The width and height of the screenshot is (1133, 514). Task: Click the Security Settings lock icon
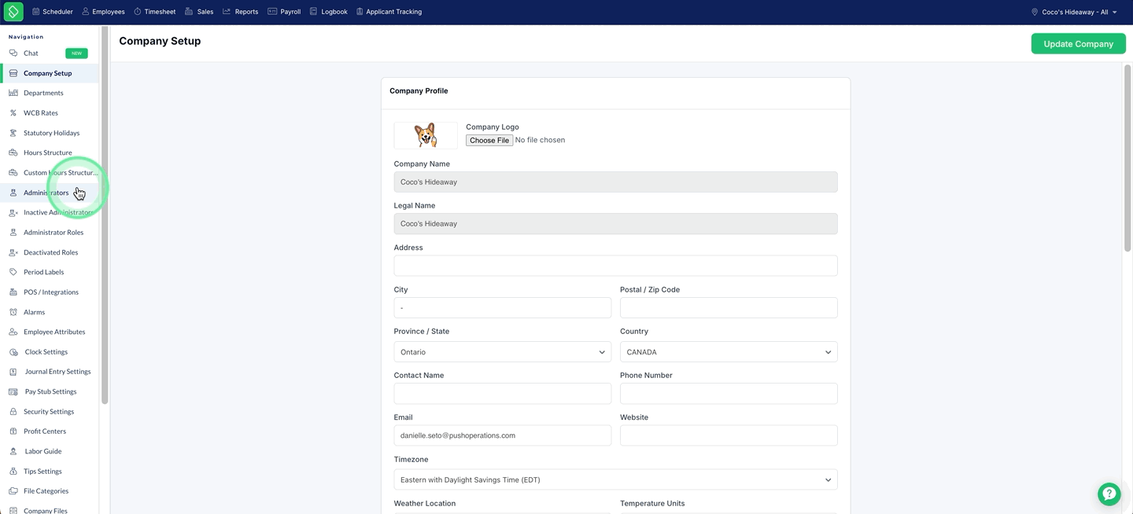pyautogui.click(x=13, y=412)
